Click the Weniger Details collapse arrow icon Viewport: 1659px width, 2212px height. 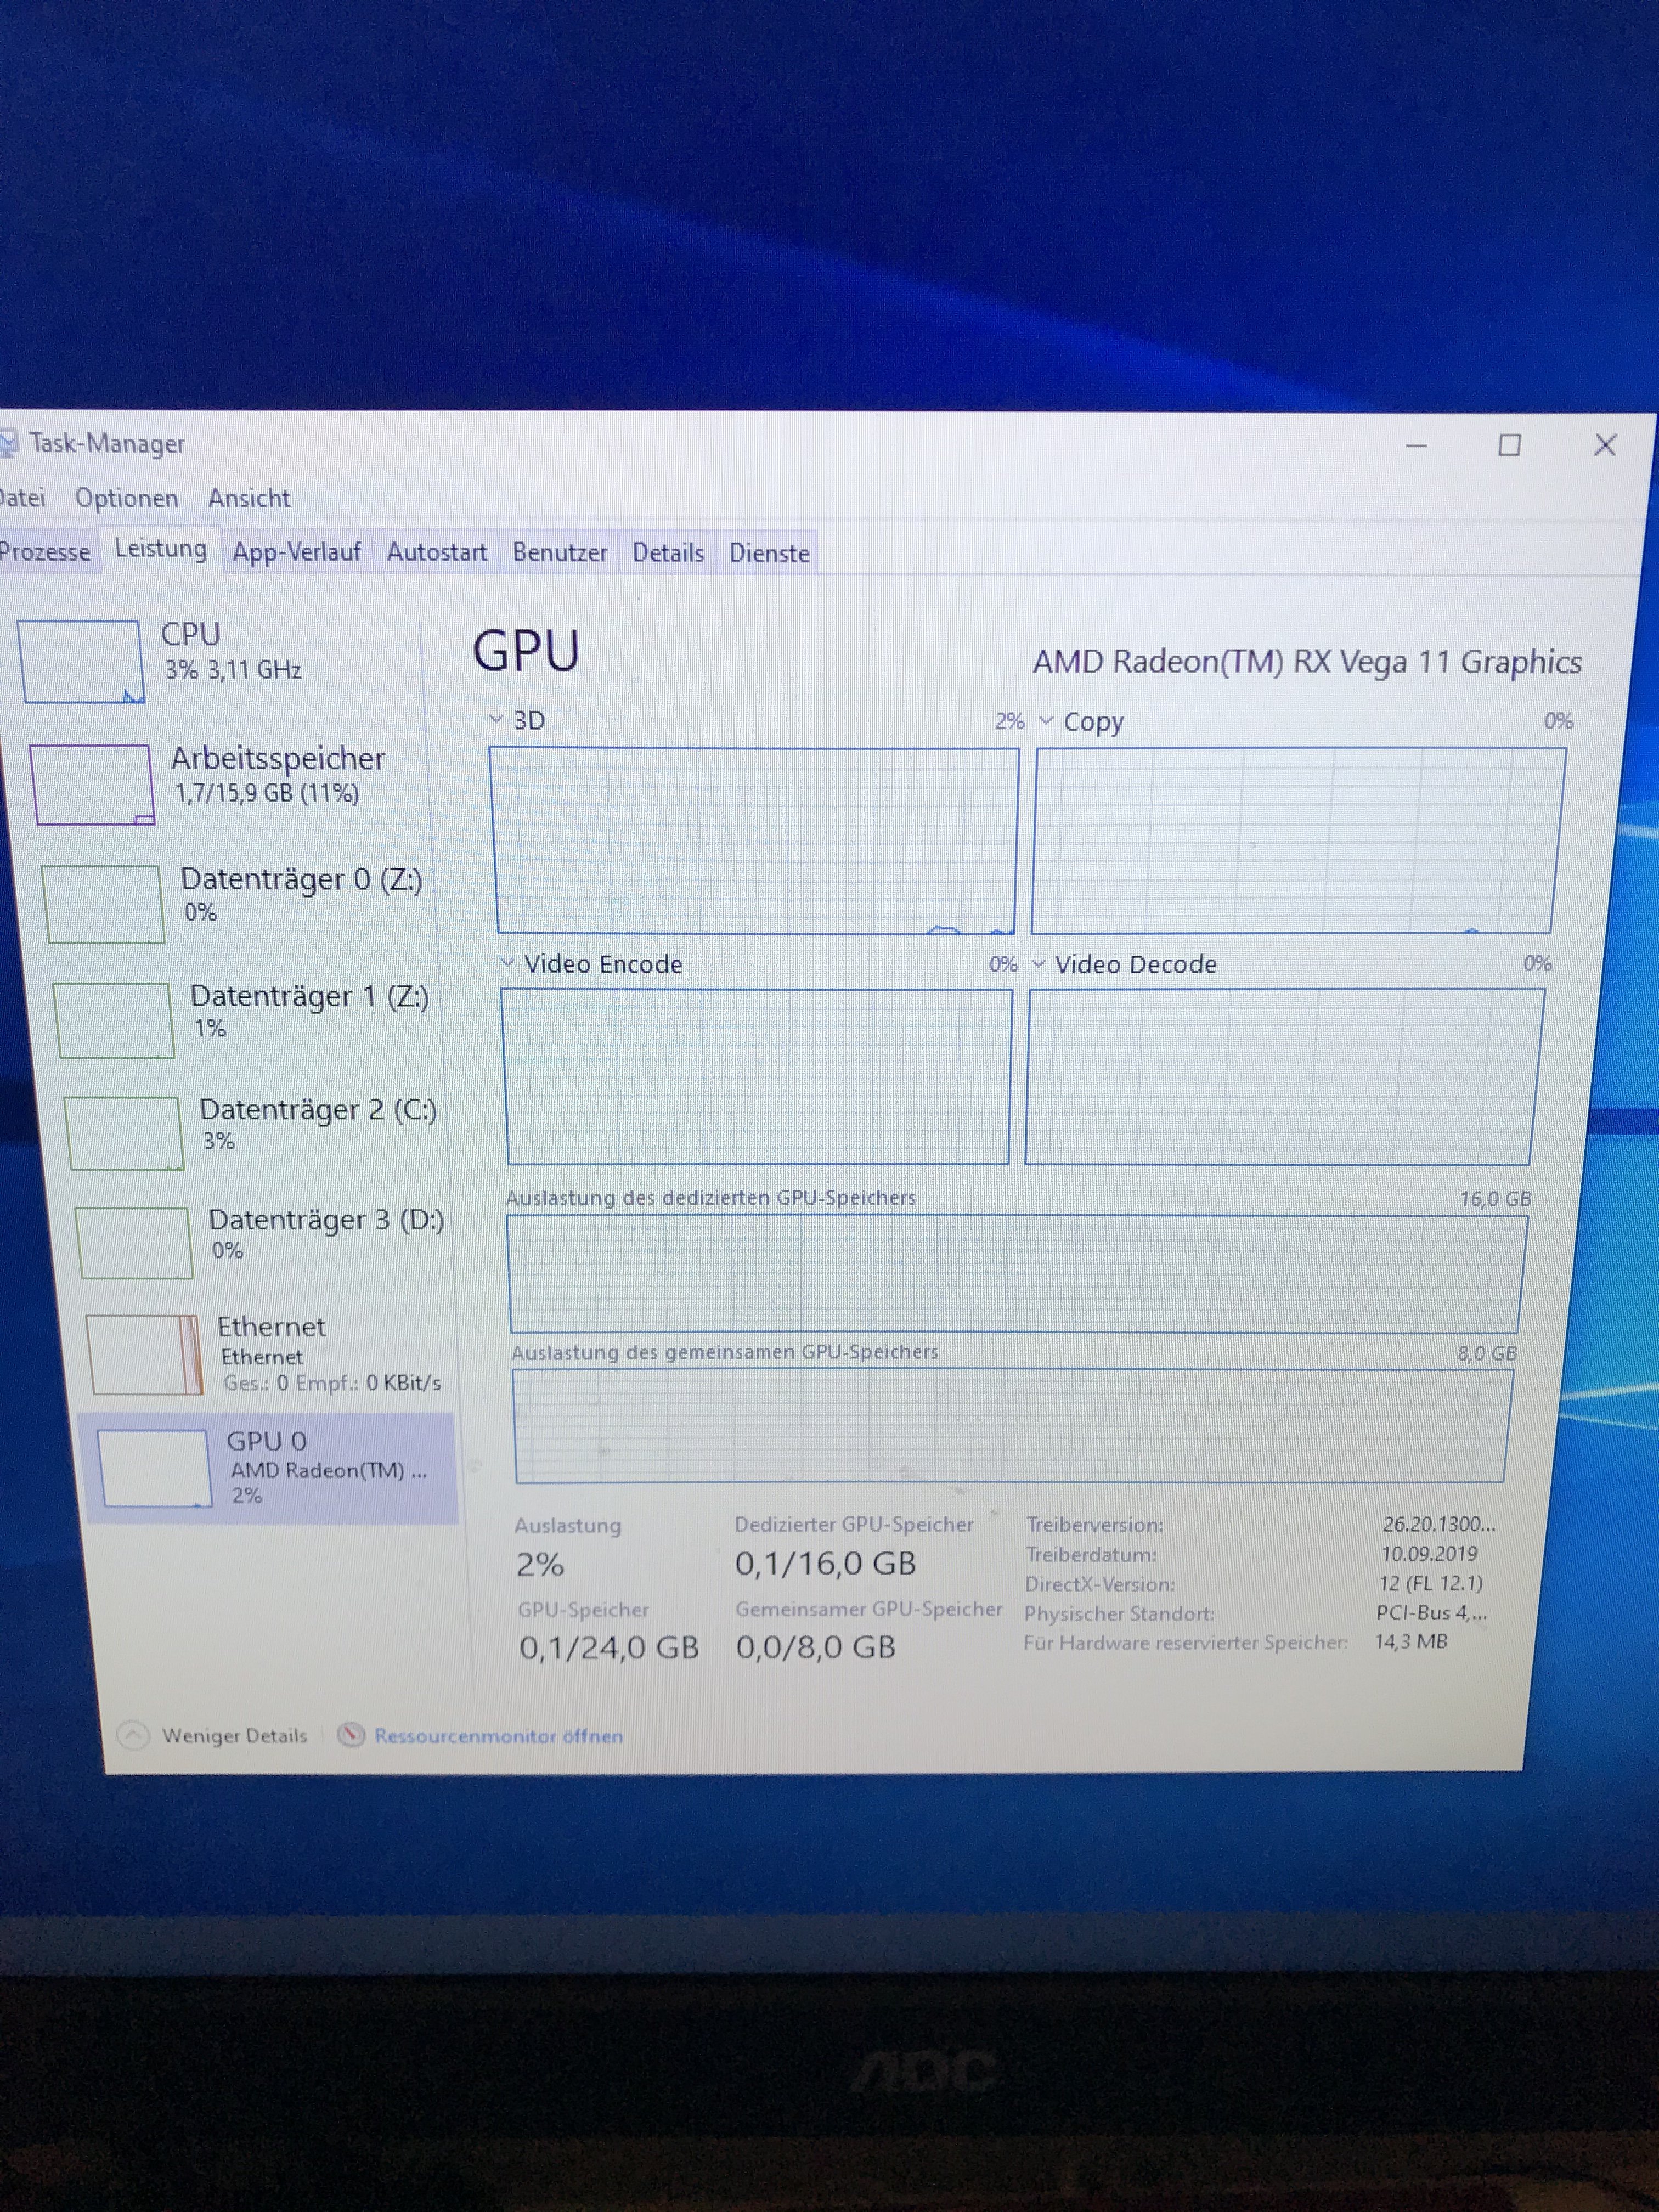pos(133,1735)
